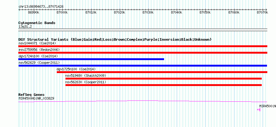Click the Cytogenetic Bands track title
This screenshot has height=127, width=276.
pyautogui.click(x=37, y=23)
